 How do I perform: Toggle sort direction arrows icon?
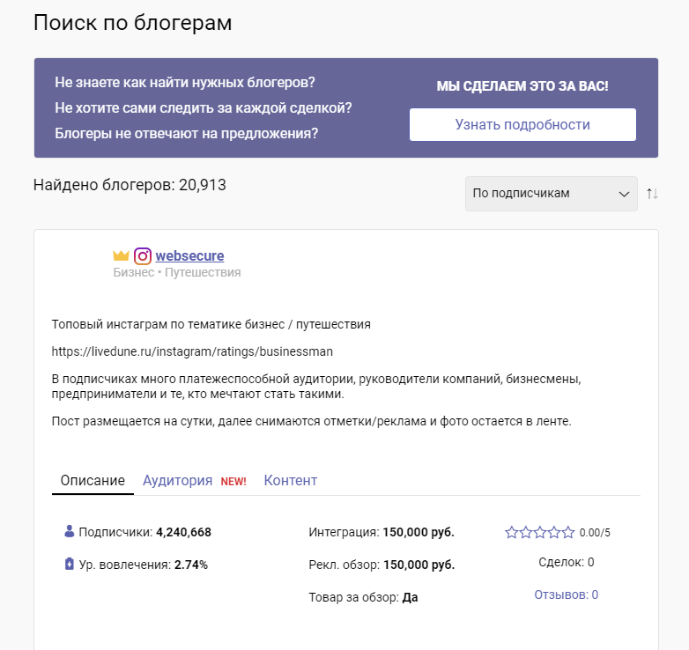pyautogui.click(x=652, y=194)
